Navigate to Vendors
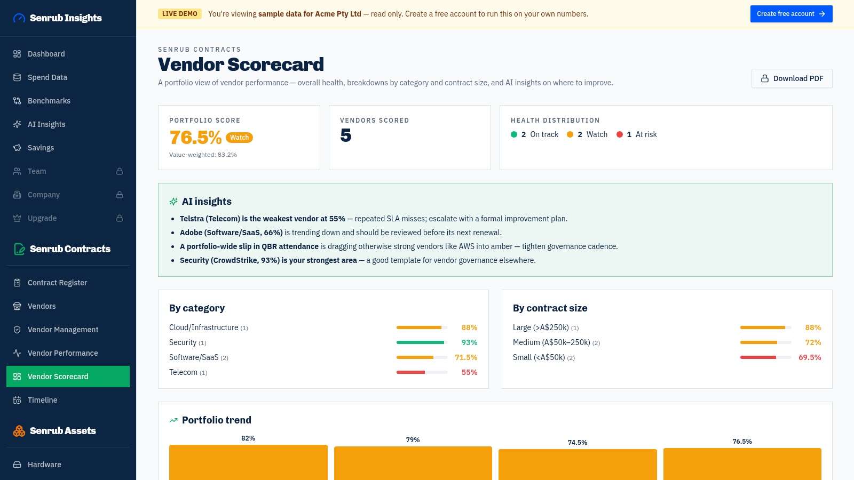The width and height of the screenshot is (854, 480). 68,306
